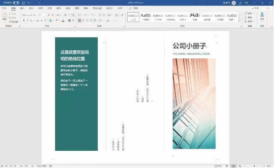This screenshot has height=168, width=274.
Task: Click the 公司小册子 title text
Action: pyautogui.click(x=190, y=46)
